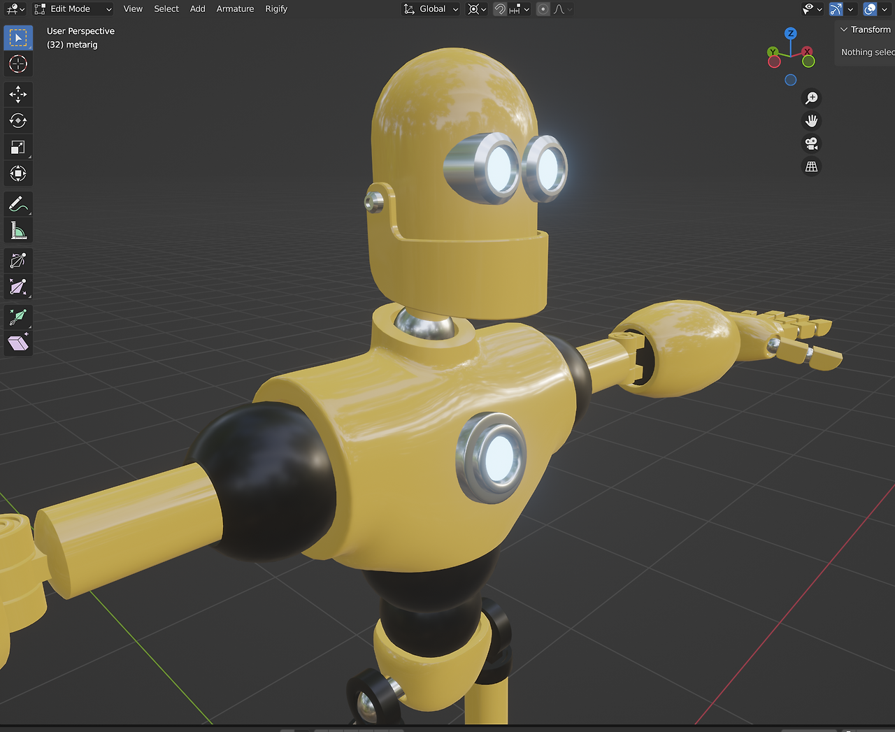Select the Scale tool

point(18,147)
